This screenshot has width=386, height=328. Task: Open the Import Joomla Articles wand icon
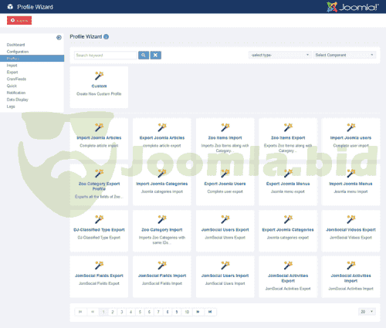99,127
